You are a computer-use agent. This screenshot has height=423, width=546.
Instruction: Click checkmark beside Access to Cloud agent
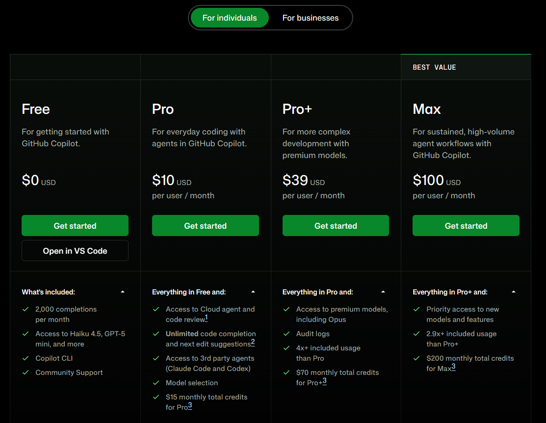point(156,309)
